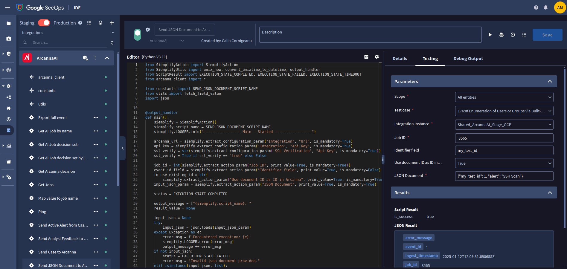This screenshot has height=269, width=567.
Task: Select Get Arcanna decision action
Action: coord(57,171)
